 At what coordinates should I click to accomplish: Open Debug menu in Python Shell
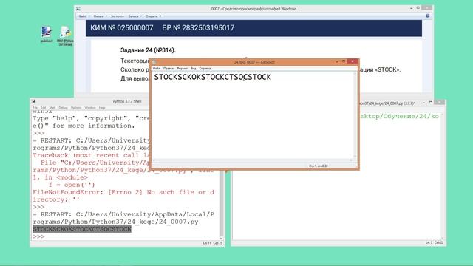tap(63, 108)
